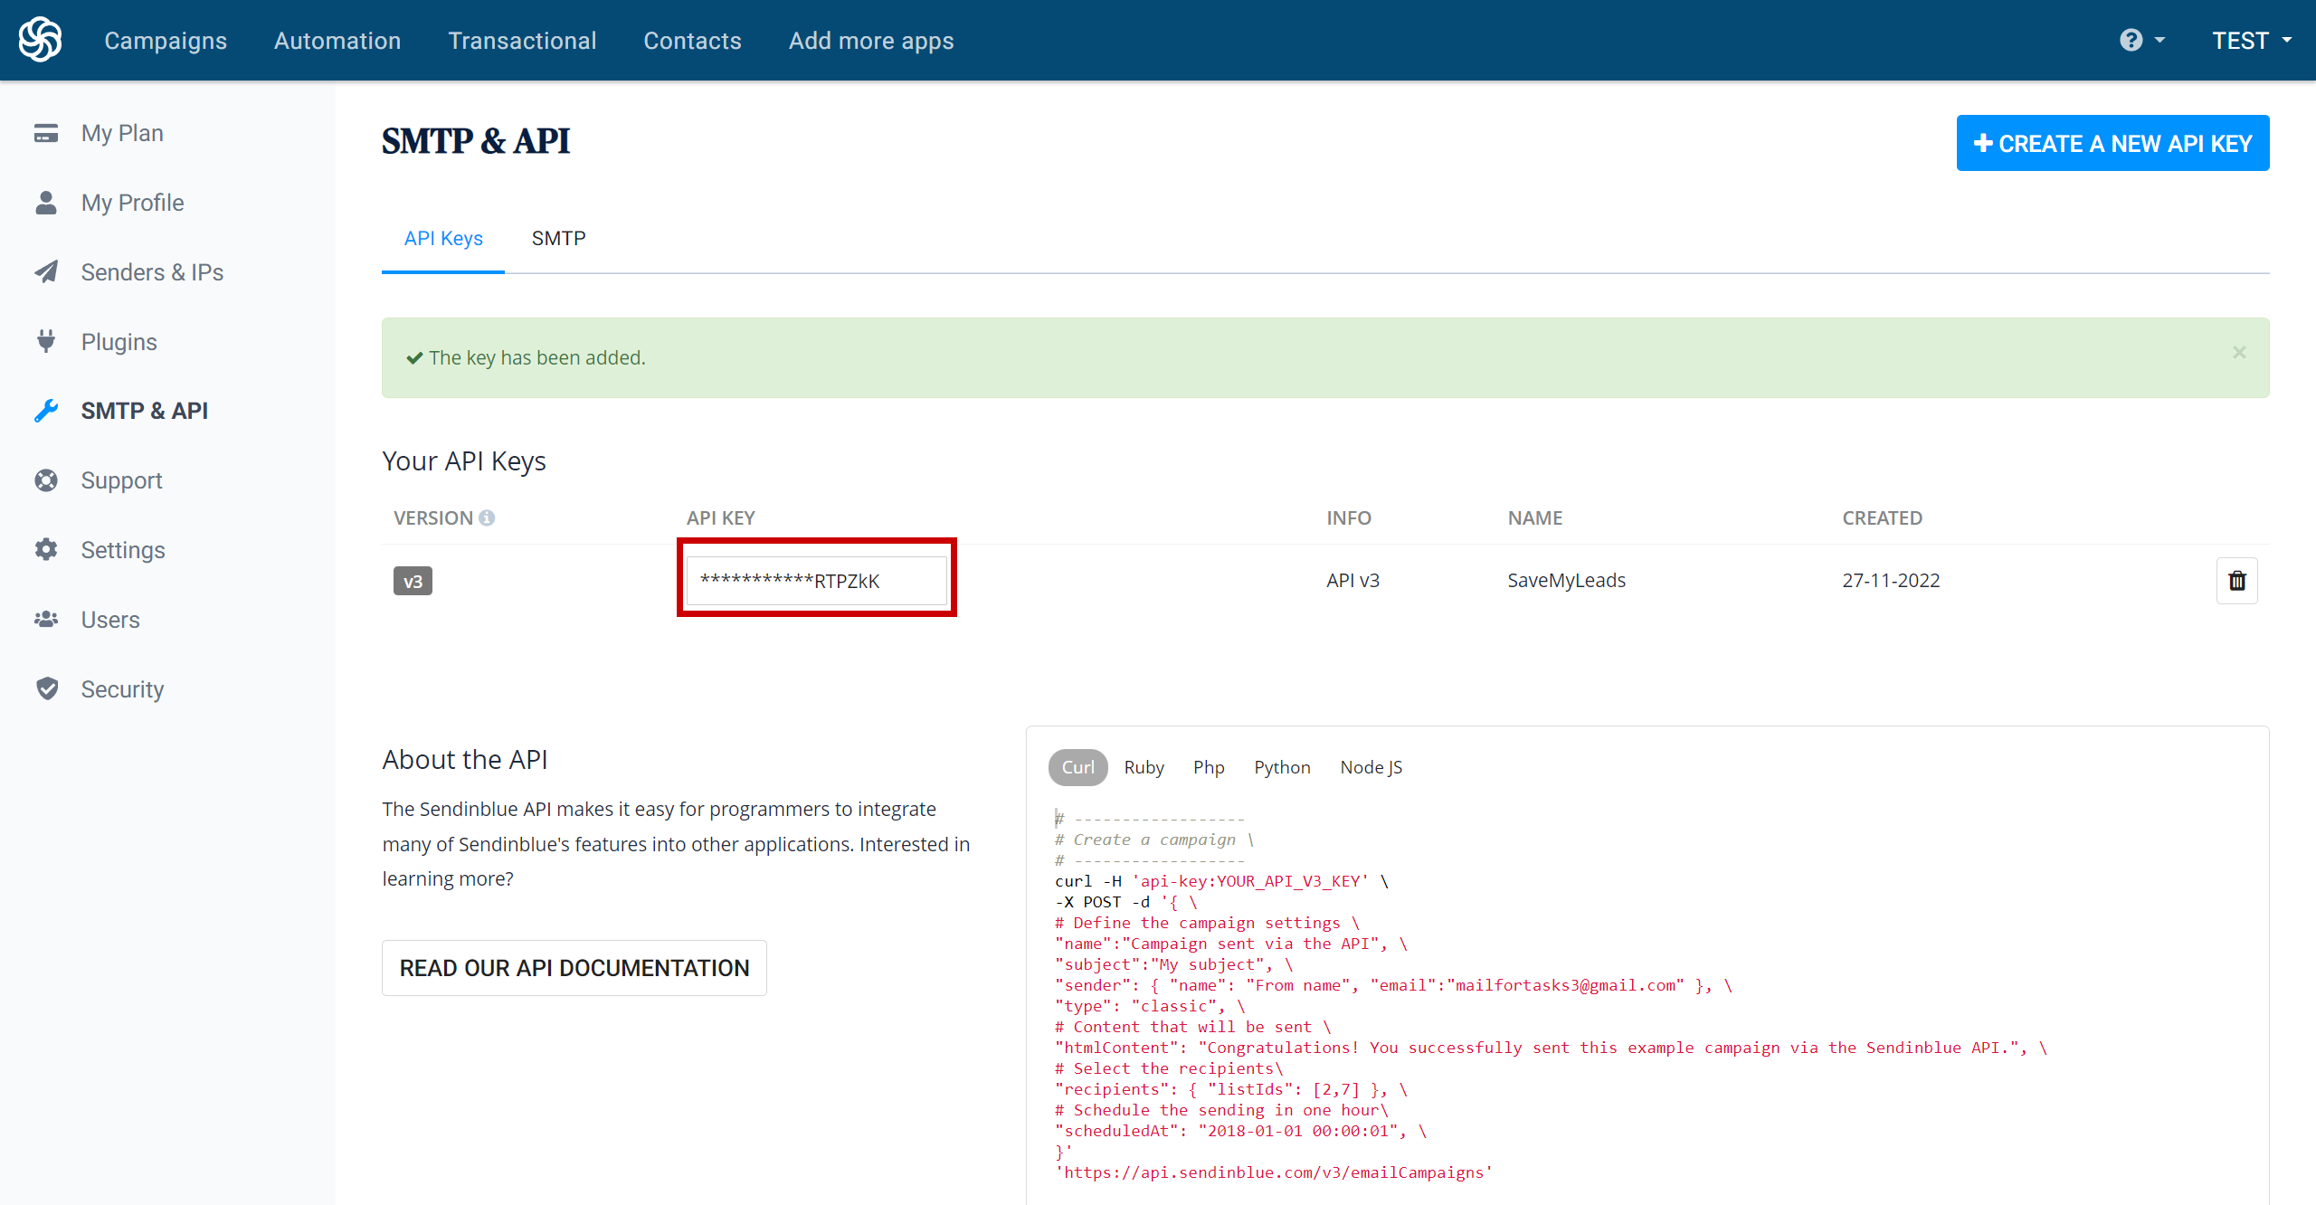Open My Profile sidebar link
This screenshot has height=1205, width=2316.
click(132, 203)
